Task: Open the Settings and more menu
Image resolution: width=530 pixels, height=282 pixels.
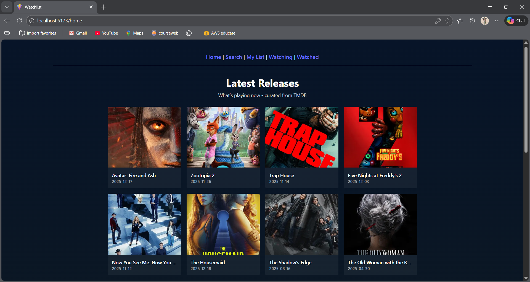Action: [x=497, y=20]
